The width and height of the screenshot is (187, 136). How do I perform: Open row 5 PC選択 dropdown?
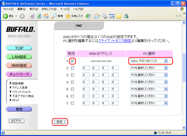149,89
